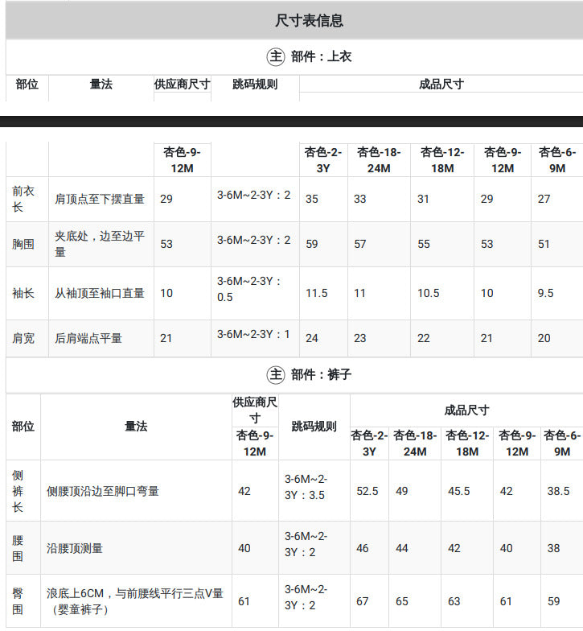Screen dimensions: 583x631
Task: Select the 臀围 row label
Action: click(18, 600)
